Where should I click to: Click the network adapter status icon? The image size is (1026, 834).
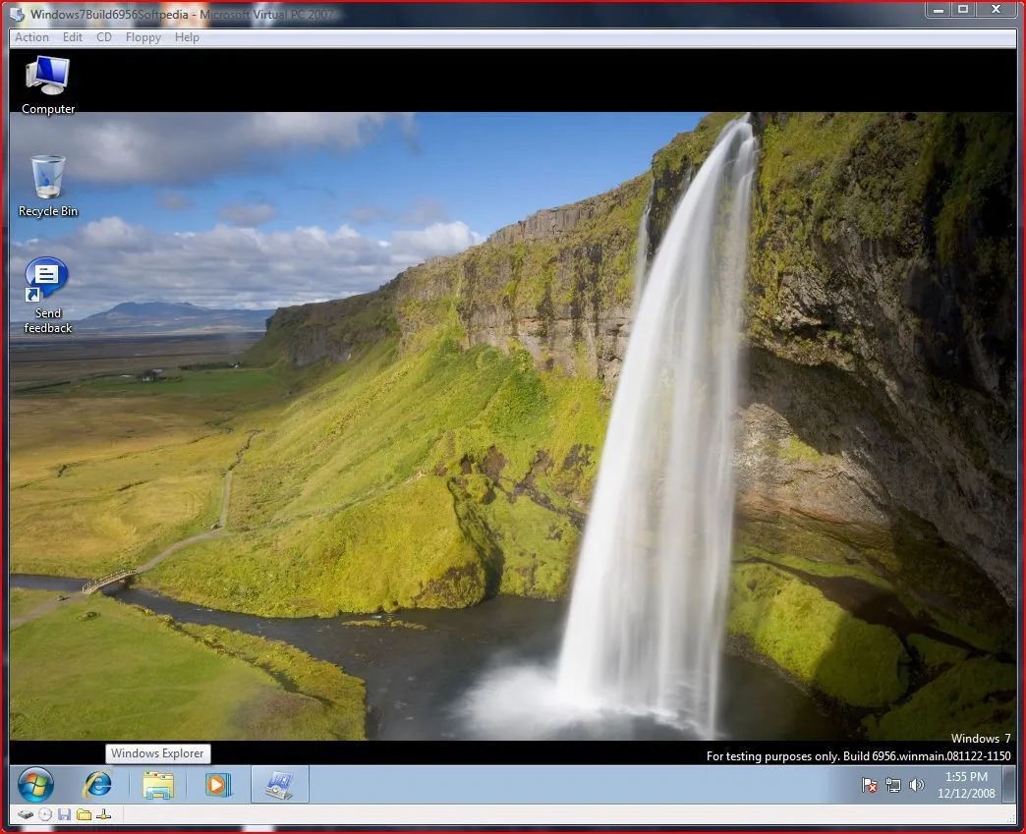pos(103,813)
